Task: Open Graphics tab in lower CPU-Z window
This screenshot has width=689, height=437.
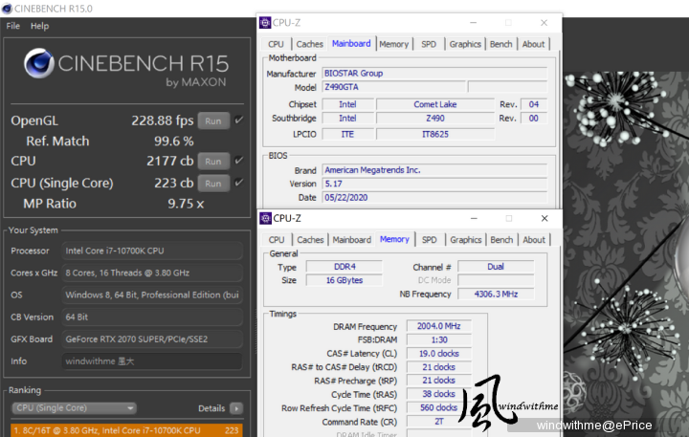Action: coord(466,240)
